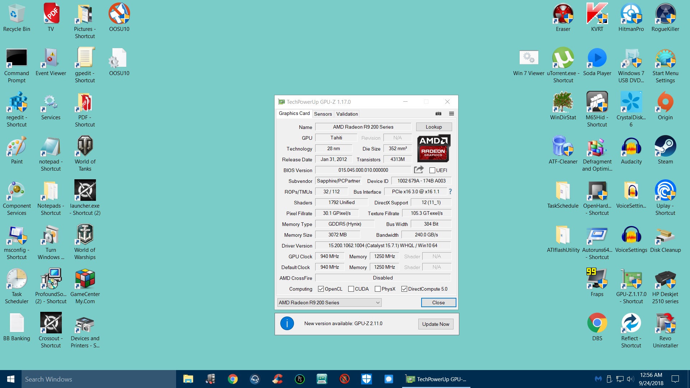Screen dimensions: 690x388
Task: Open the Windows Start button
Action: 11,379
